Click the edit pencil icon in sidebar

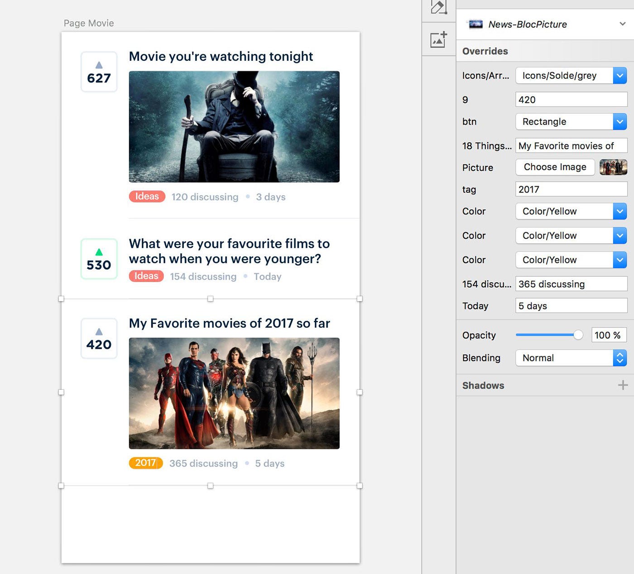pyautogui.click(x=438, y=7)
